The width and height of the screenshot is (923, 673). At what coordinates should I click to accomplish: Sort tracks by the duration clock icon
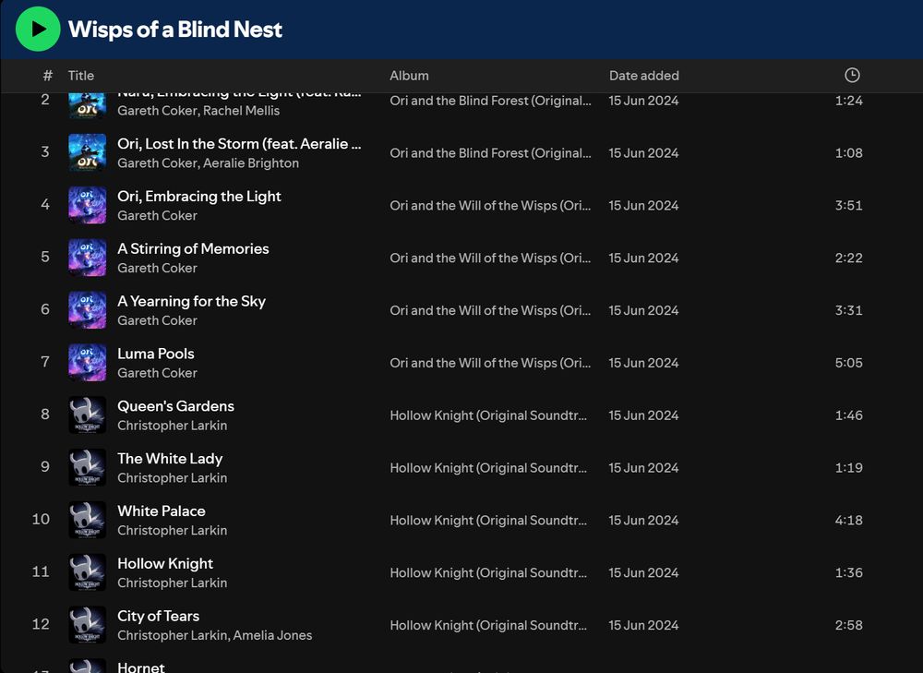pyautogui.click(x=852, y=76)
